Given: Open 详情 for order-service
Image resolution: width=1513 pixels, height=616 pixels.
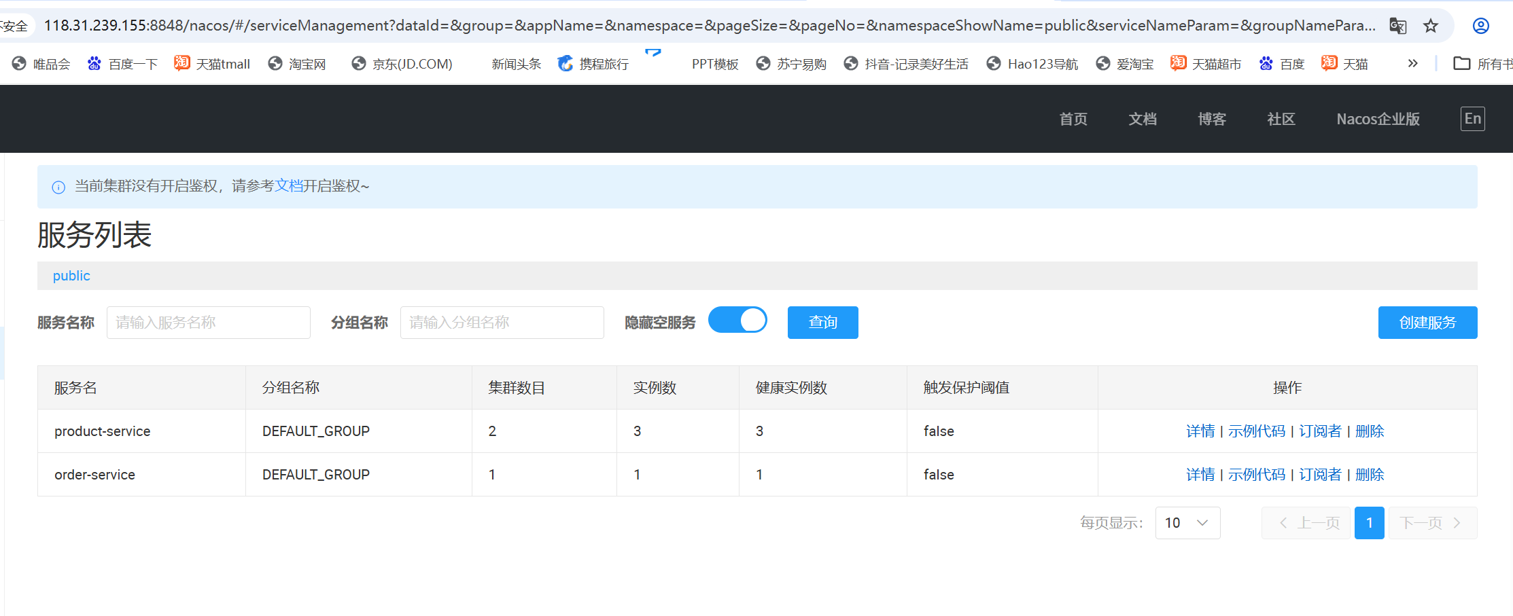Looking at the screenshot, I should pos(1200,475).
